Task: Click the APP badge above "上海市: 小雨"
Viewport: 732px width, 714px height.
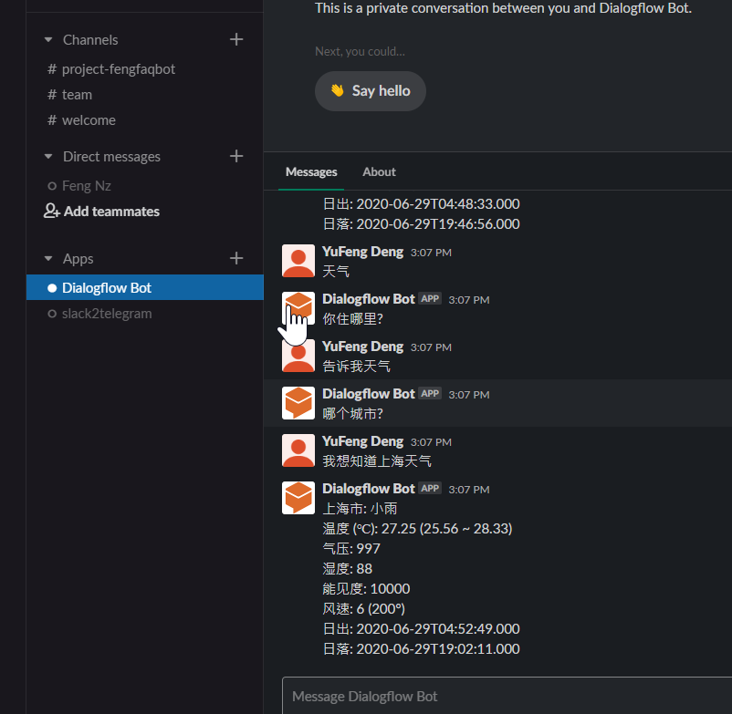Action: [x=430, y=488]
